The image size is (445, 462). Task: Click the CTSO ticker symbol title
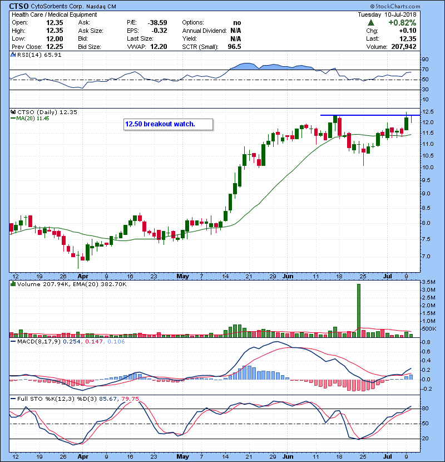point(19,6)
